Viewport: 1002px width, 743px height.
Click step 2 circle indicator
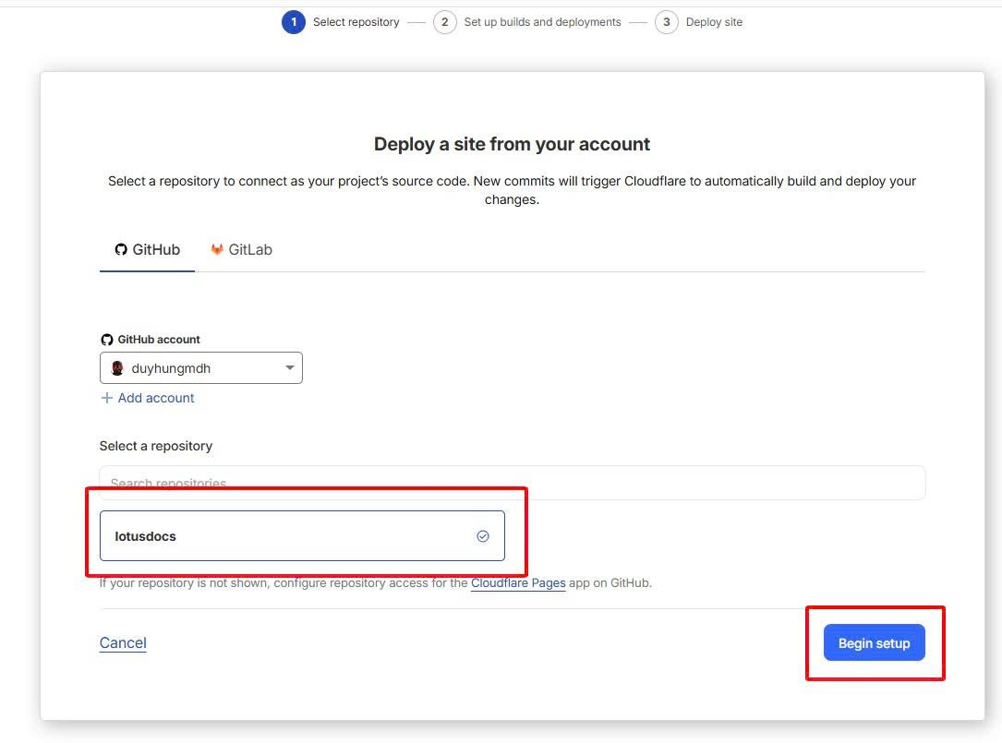(x=445, y=22)
